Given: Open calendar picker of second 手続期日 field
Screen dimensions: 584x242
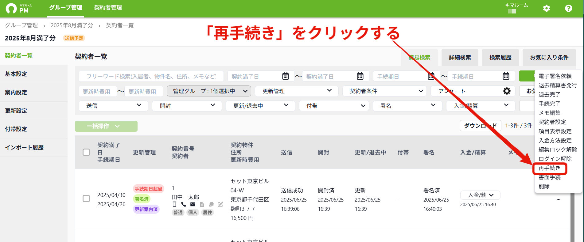Looking at the screenshot, I should [506, 76].
